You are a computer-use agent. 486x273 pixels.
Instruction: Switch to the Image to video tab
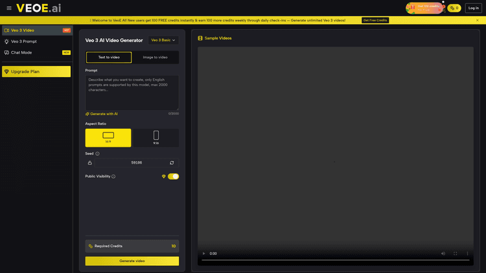click(x=155, y=57)
